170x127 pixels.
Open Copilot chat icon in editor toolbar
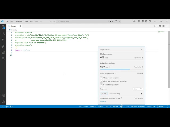pos(160,26)
